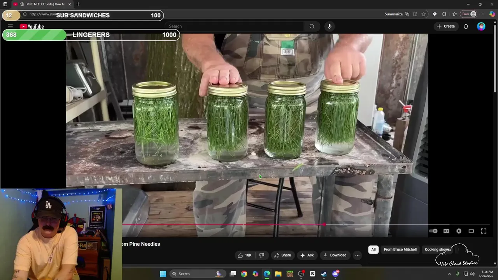Image resolution: width=498 pixels, height=280 pixels.
Task: Toggle closed captions in the player
Action: click(446, 231)
